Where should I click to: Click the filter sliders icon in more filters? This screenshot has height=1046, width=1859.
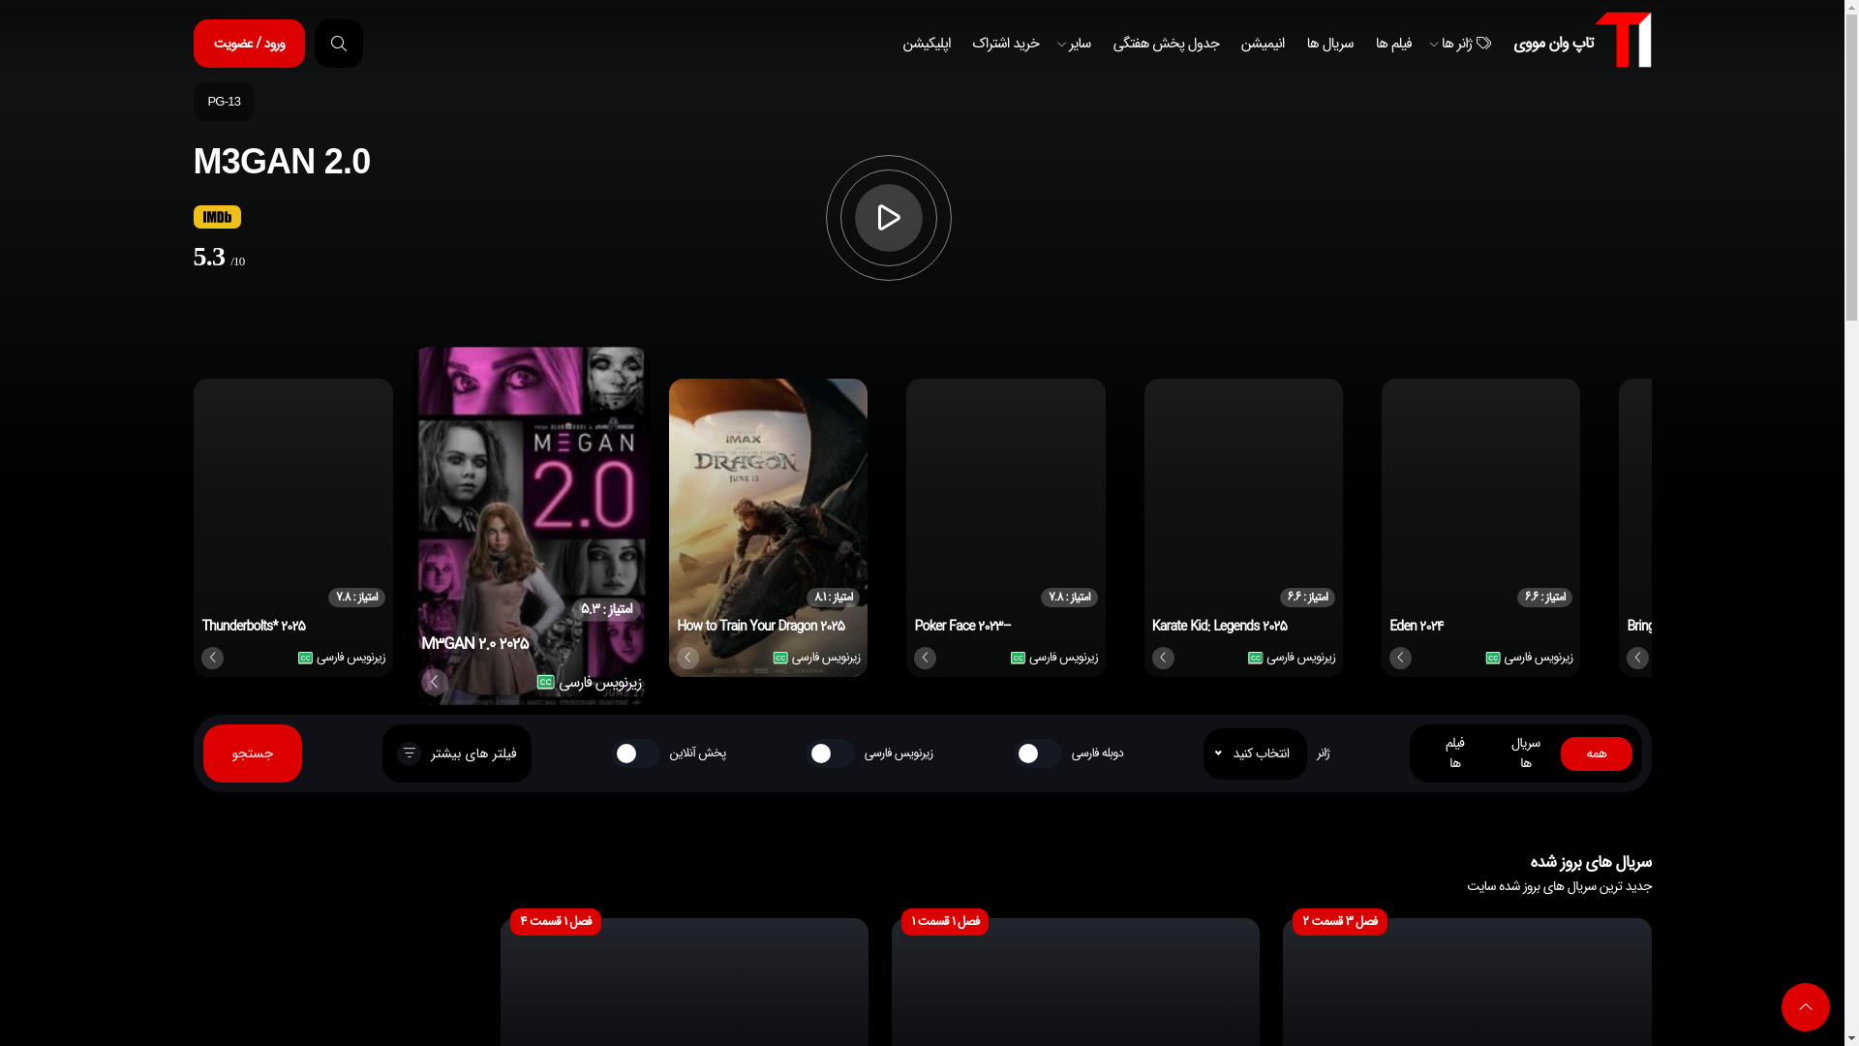(x=410, y=753)
